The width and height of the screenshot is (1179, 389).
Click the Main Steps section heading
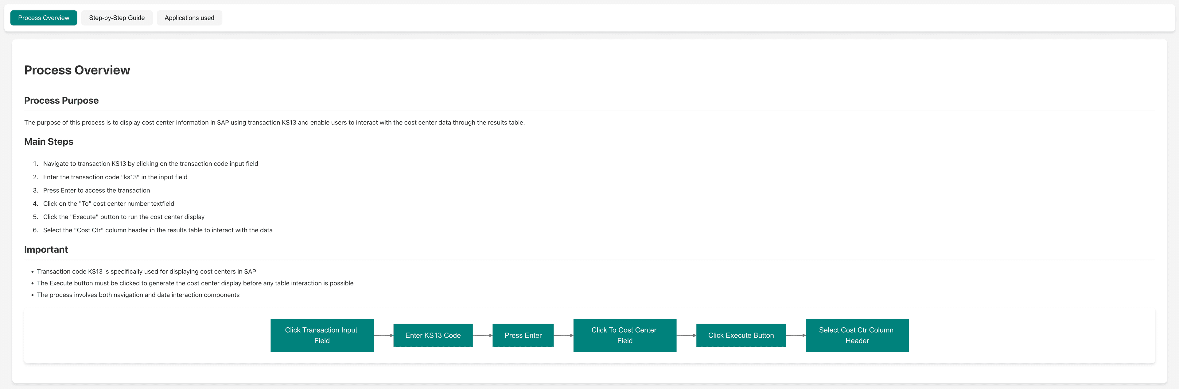[x=49, y=142]
